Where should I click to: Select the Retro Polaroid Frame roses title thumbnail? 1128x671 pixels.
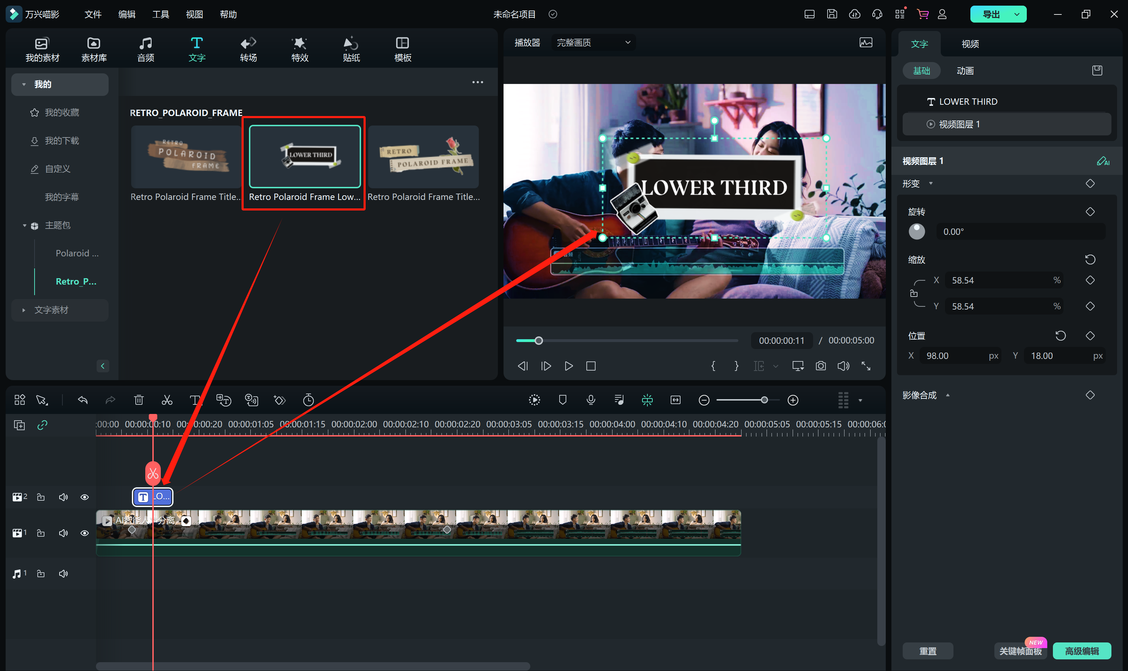coord(423,157)
